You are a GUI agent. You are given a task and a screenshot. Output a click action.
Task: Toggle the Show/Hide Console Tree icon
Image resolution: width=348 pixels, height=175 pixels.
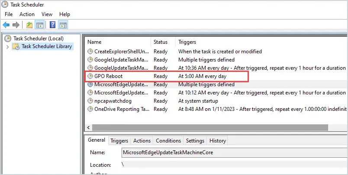point(40,25)
